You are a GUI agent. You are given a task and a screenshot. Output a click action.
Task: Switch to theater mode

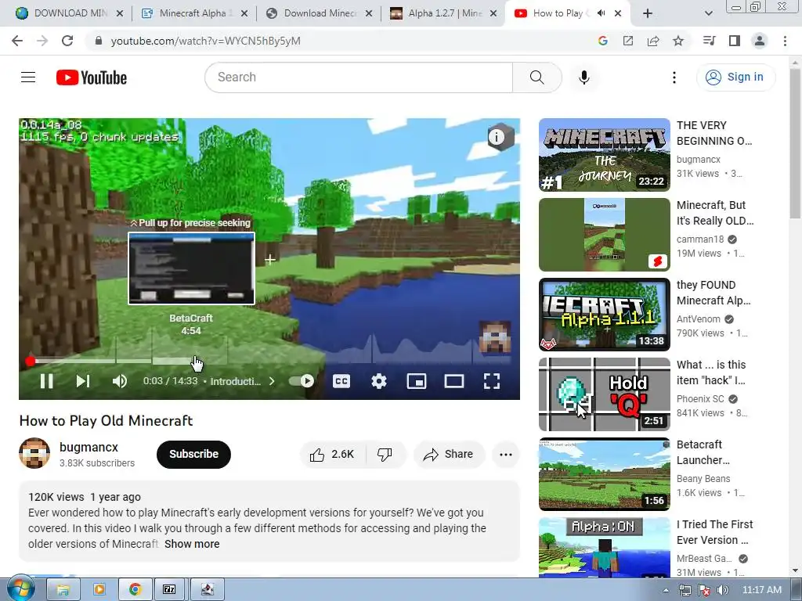pyautogui.click(x=453, y=381)
